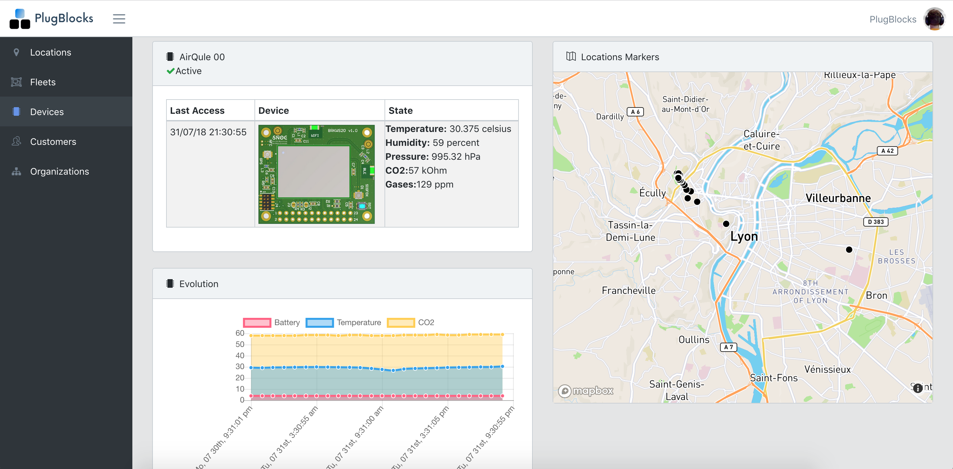This screenshot has height=469, width=953.
Task: Click the Locations pin icon
Action: [x=16, y=52]
